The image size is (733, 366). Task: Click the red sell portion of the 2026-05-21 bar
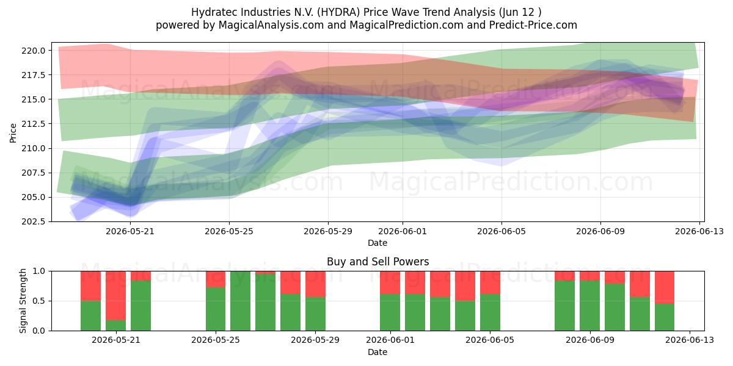tap(116, 296)
